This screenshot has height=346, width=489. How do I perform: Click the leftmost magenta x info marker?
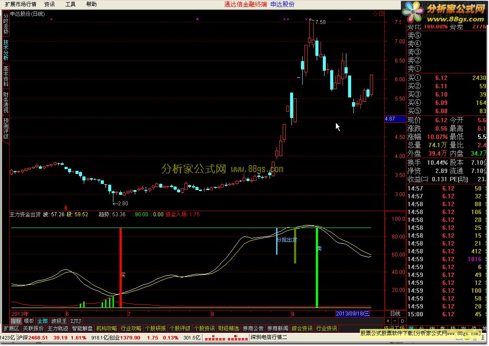[51, 19]
